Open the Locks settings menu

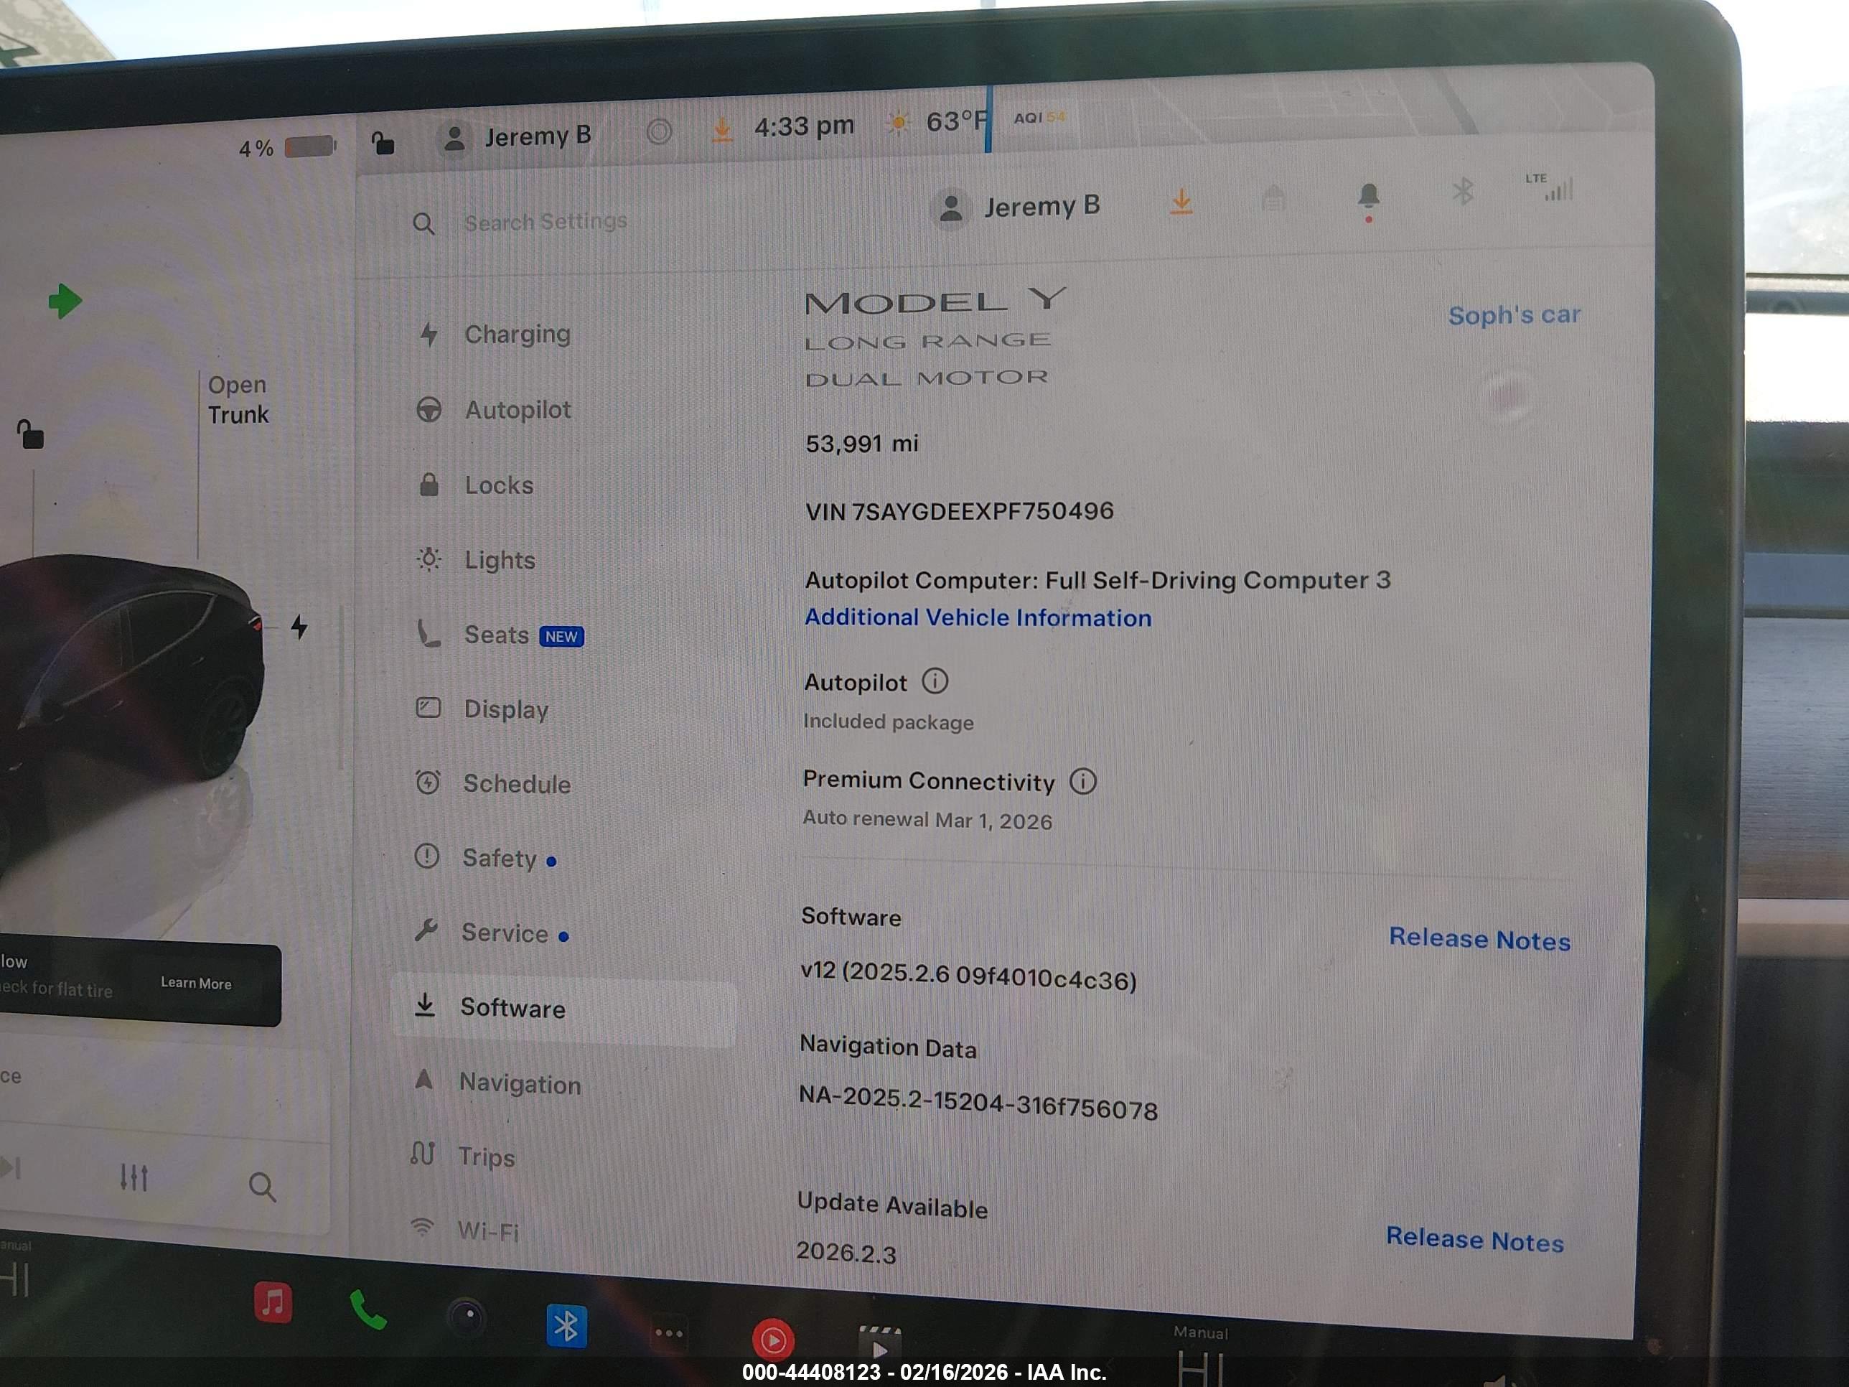pos(476,485)
